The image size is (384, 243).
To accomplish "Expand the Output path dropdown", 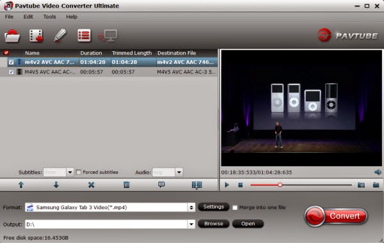I will pyautogui.click(x=191, y=224).
